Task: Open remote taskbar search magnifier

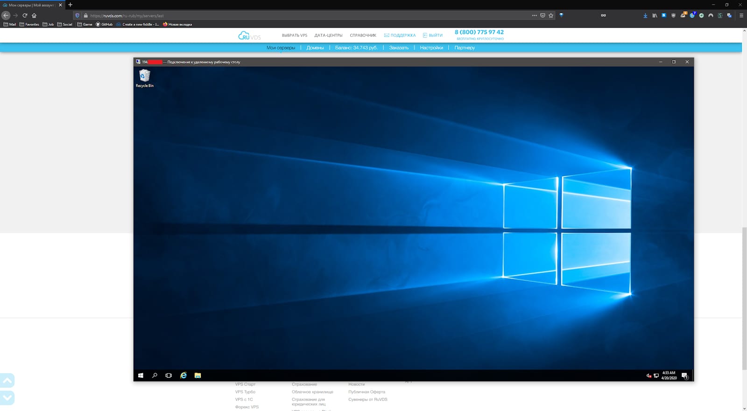Action: [155, 376]
